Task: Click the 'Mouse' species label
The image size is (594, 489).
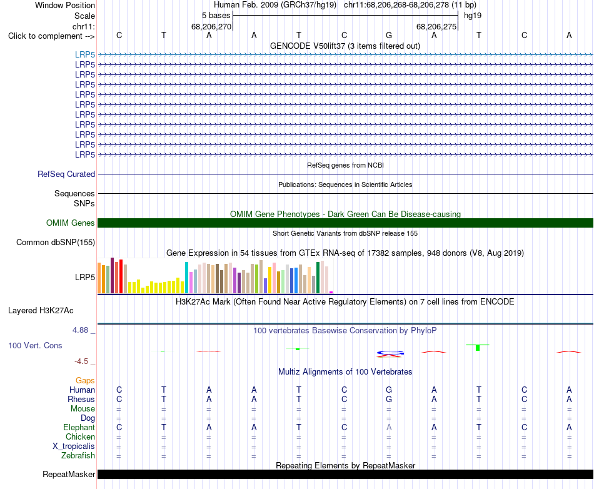Action: (83, 409)
